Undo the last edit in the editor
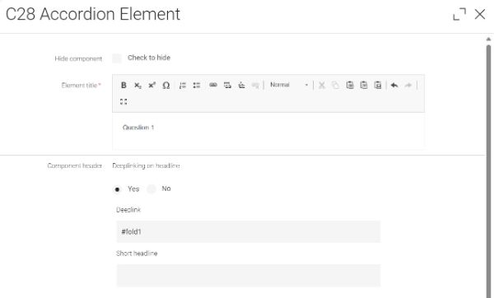 pyautogui.click(x=394, y=85)
